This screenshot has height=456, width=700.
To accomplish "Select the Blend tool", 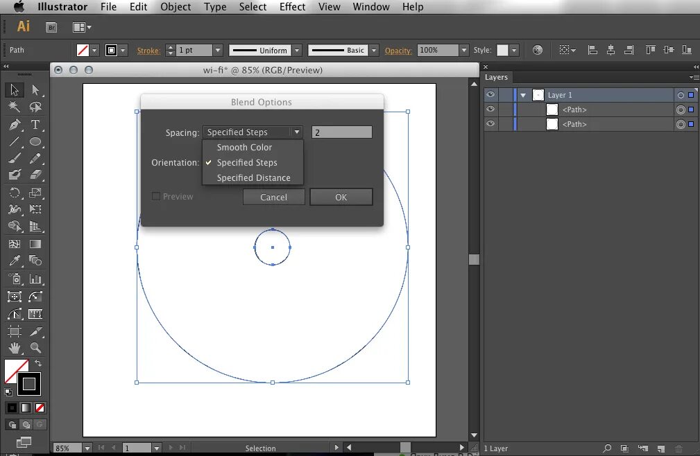I will 35,261.
